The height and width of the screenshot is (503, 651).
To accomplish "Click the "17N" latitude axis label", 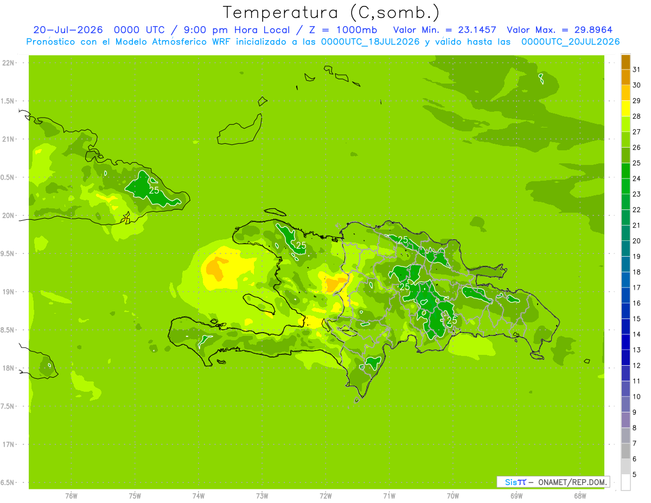I will click(x=9, y=444).
